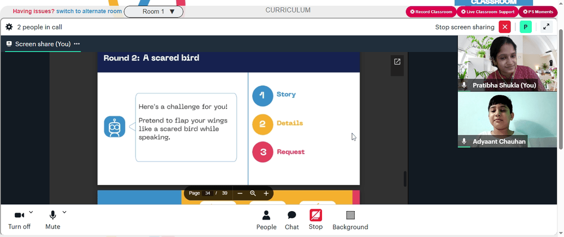Open Background effects option
The height and width of the screenshot is (237, 564).
click(350, 220)
